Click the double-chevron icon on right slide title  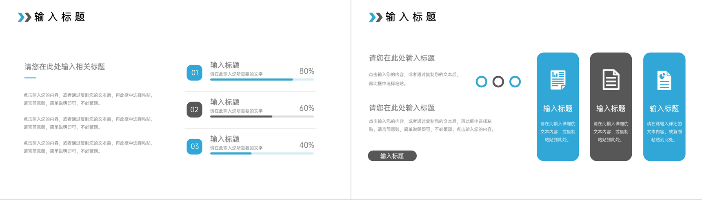(375, 17)
